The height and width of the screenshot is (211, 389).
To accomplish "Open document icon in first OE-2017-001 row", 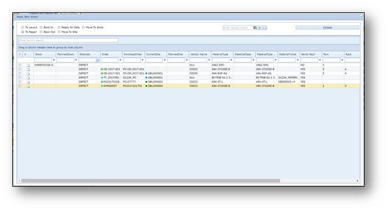I will point(28,70).
